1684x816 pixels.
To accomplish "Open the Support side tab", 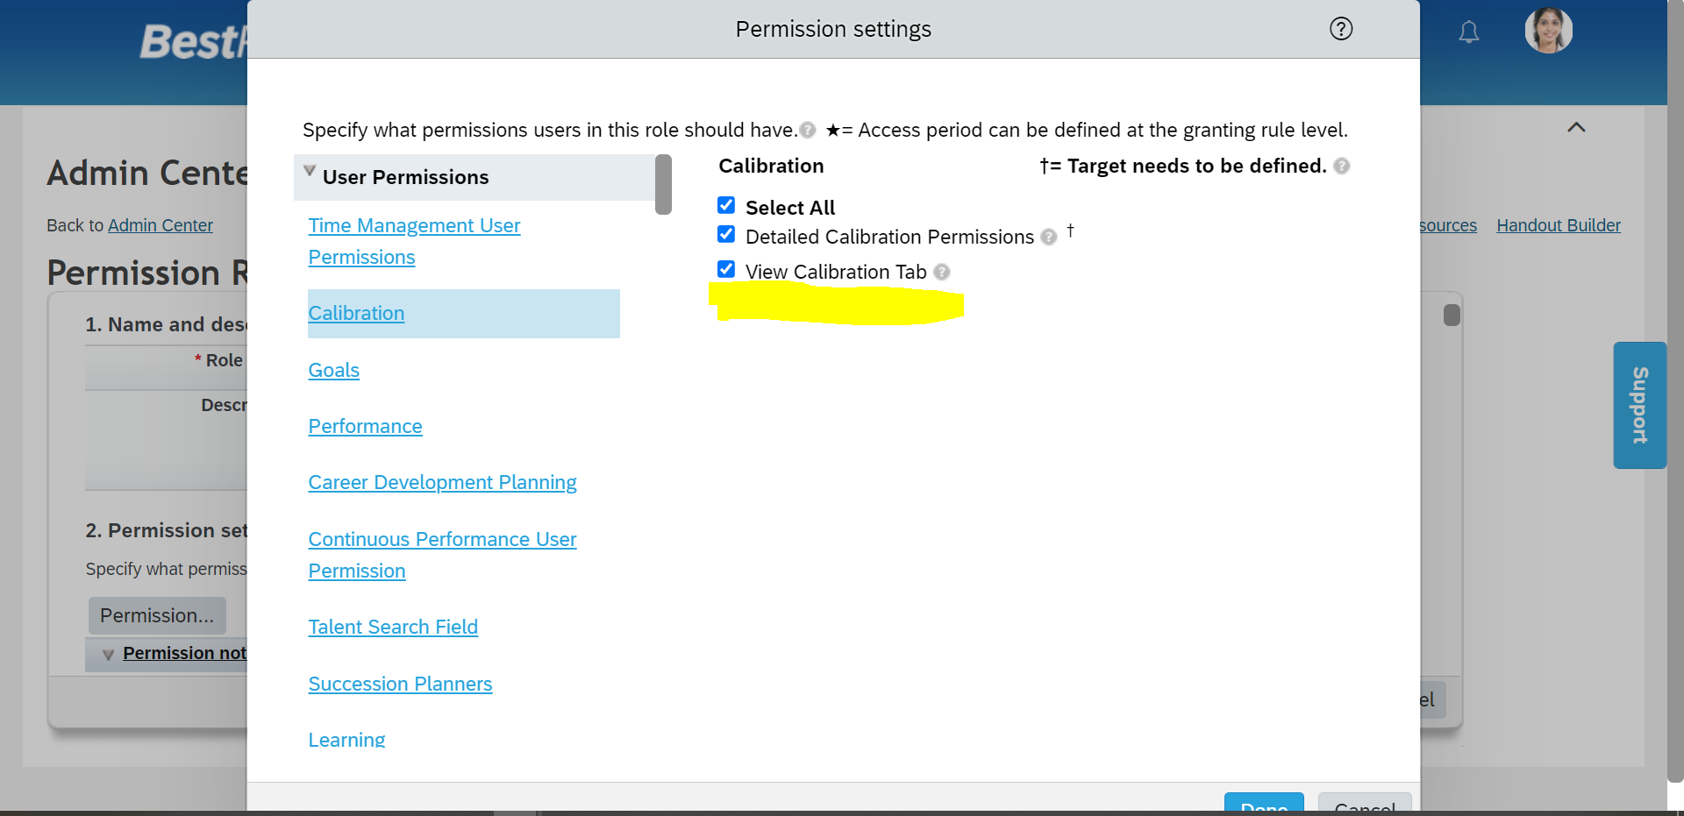I will coord(1639,405).
